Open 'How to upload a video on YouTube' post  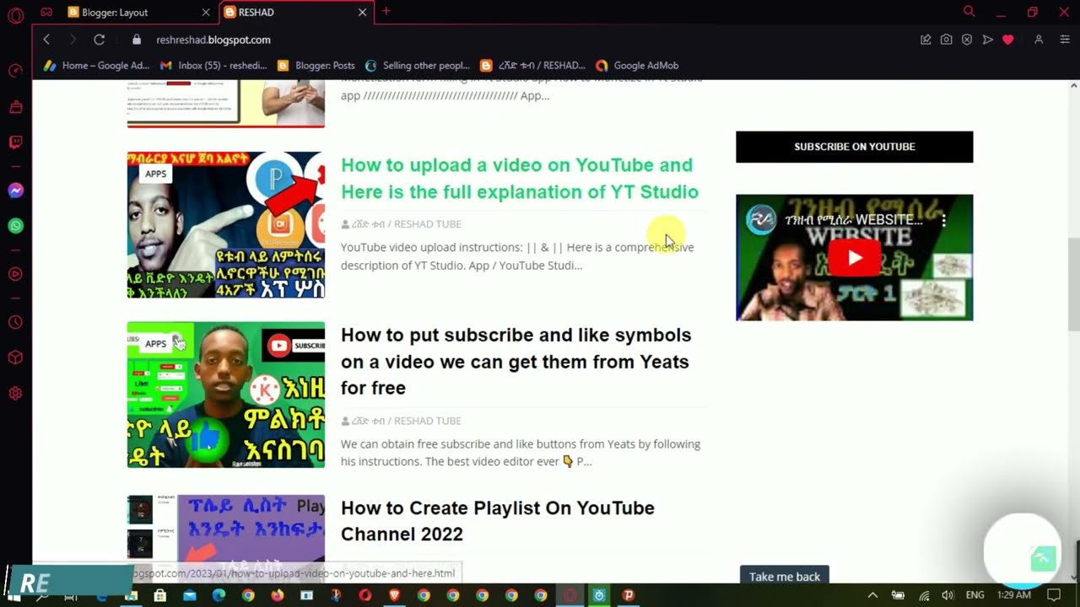tap(520, 178)
